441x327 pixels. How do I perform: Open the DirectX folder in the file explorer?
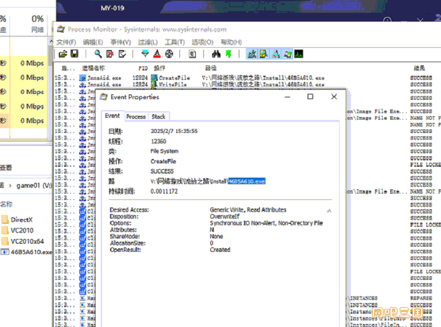17,220
